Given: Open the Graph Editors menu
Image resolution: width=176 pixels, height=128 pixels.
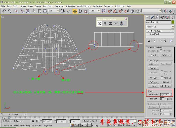Looking at the screenshot, I should click(x=84, y=6).
